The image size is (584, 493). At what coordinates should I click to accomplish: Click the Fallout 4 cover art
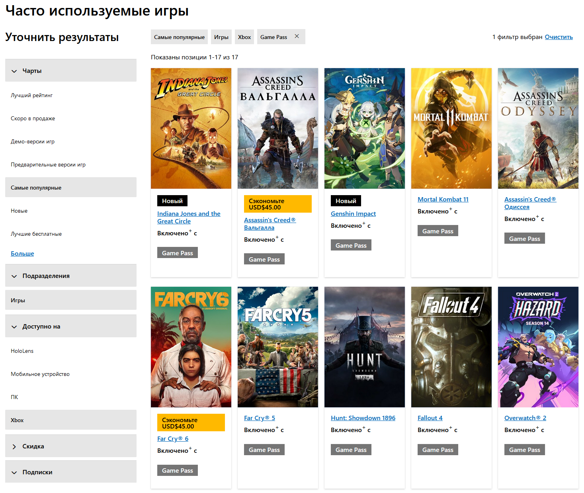(x=451, y=347)
